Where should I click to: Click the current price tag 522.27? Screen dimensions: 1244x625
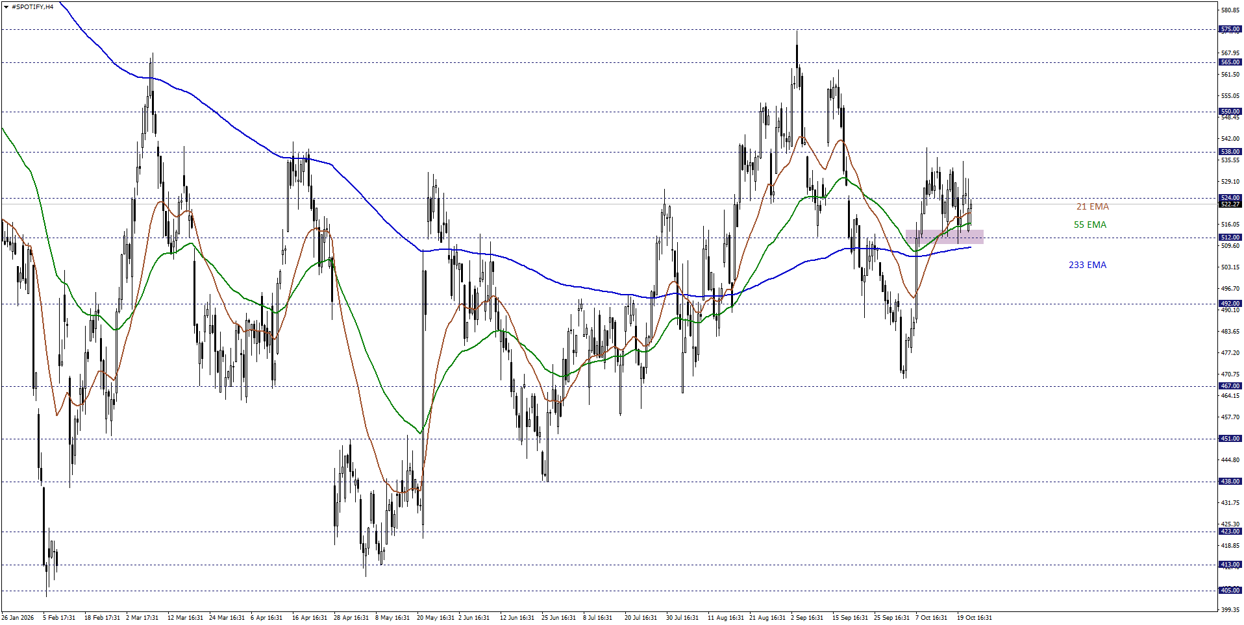pos(1230,204)
